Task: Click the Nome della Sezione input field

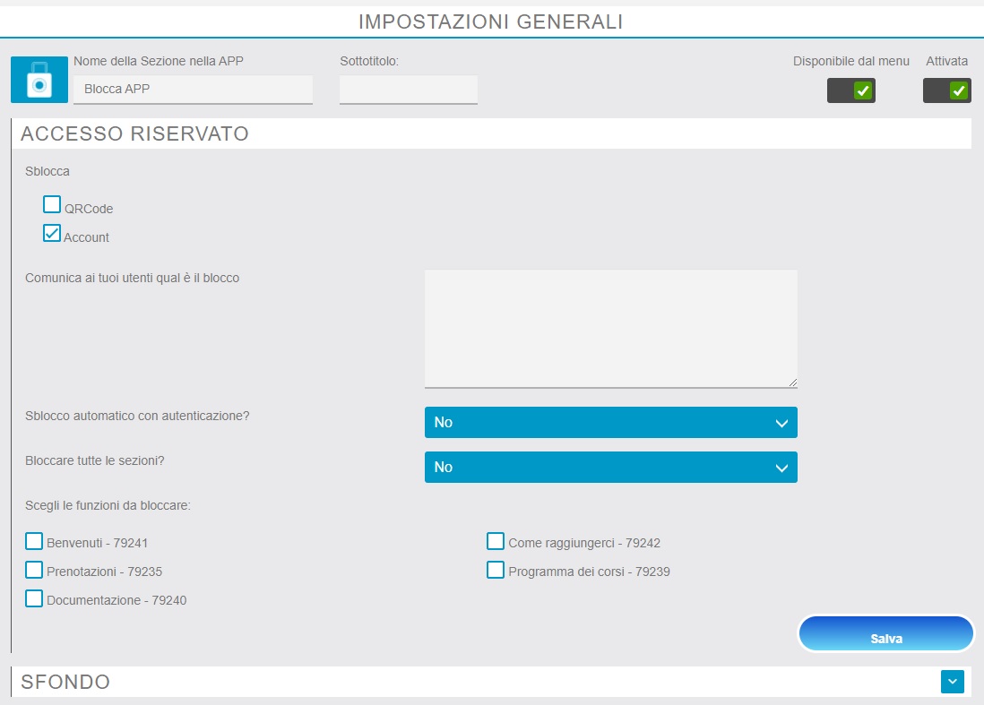Action: [x=193, y=90]
